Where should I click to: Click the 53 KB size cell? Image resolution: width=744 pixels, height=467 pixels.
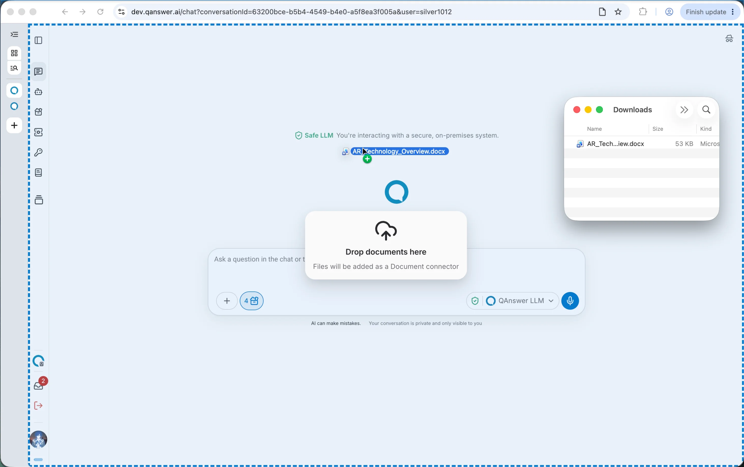pyautogui.click(x=684, y=144)
